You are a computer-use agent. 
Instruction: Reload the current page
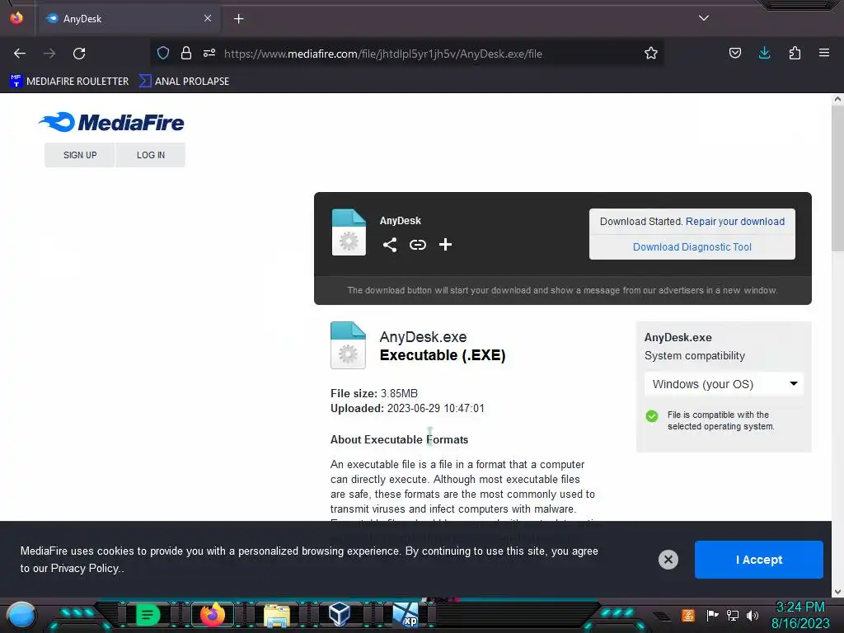click(x=79, y=54)
